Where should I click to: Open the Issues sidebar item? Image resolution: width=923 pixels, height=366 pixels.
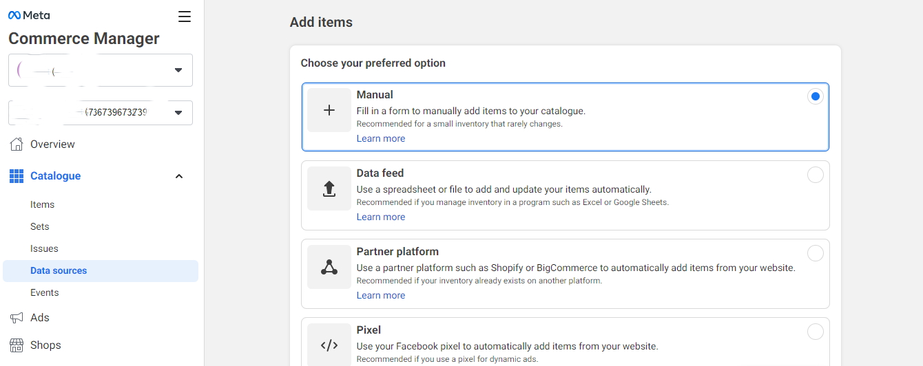[x=44, y=248]
